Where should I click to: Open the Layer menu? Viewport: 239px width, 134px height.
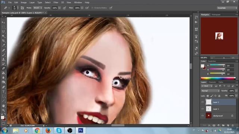pyautogui.click(x=32, y=3)
